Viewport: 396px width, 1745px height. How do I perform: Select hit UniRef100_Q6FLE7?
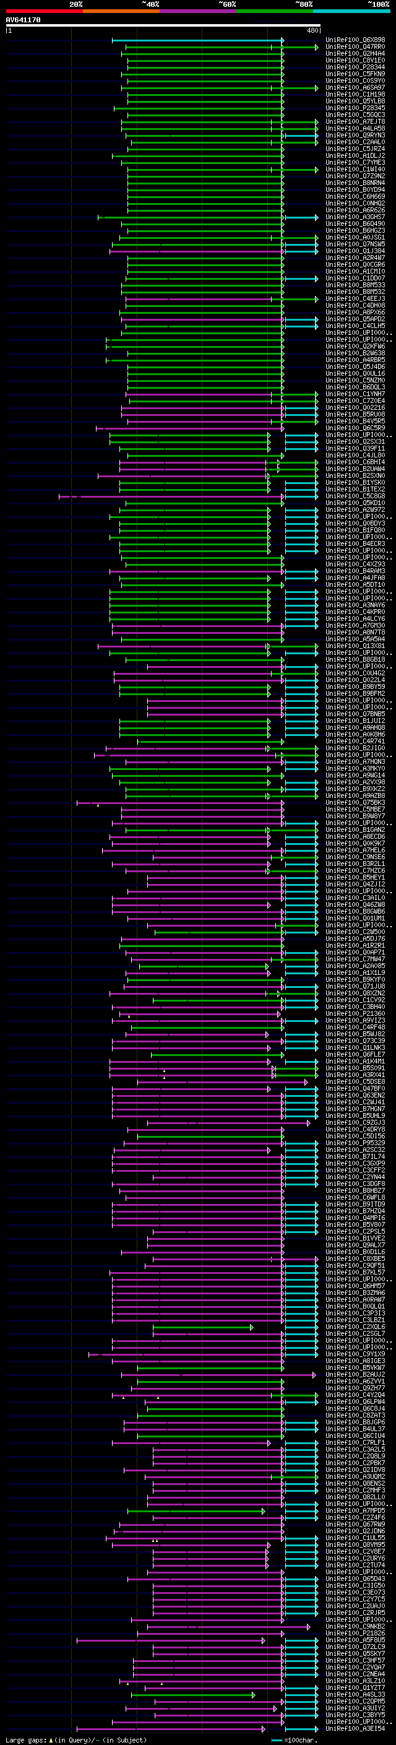tap(355, 1055)
